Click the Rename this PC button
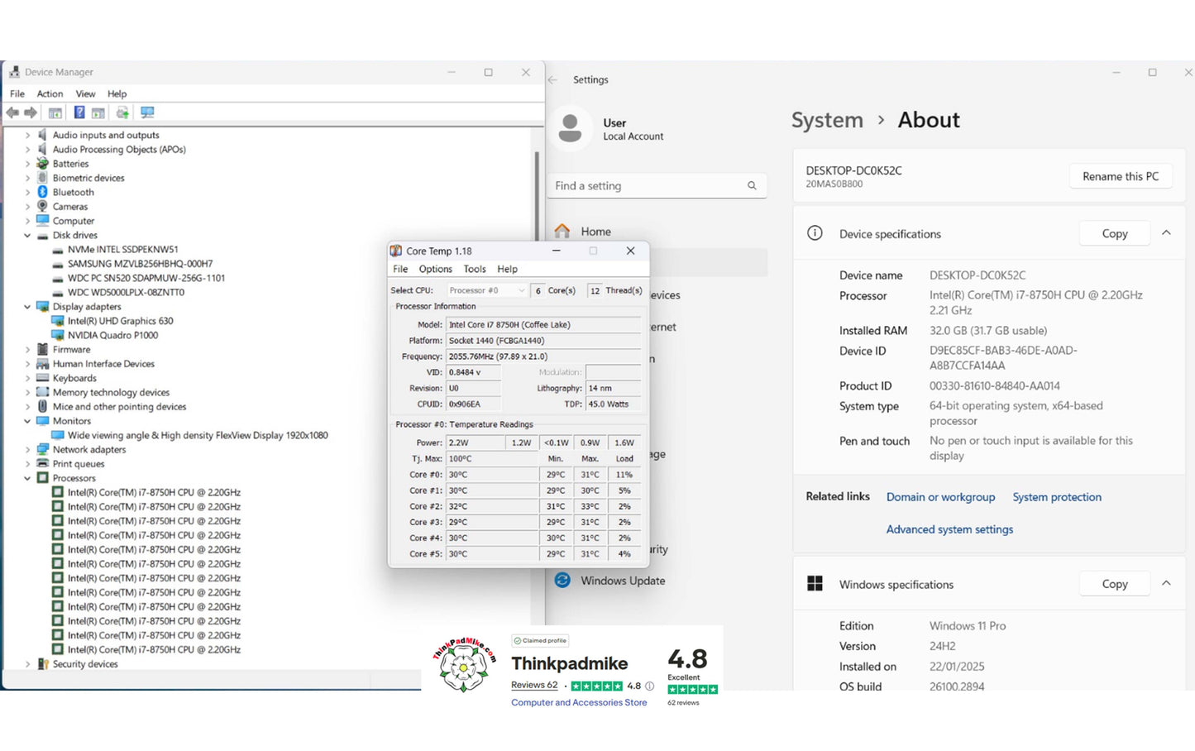 pyautogui.click(x=1120, y=176)
